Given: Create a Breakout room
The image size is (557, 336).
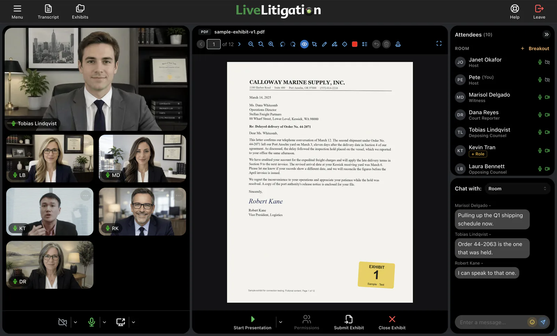Looking at the screenshot, I should tap(535, 48).
